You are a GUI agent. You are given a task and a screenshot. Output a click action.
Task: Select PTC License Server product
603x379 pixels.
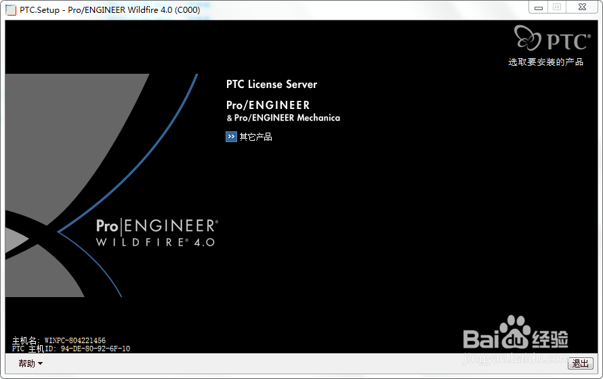(272, 85)
